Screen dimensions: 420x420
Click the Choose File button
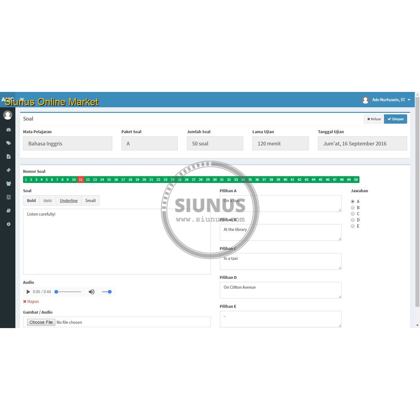41,322
